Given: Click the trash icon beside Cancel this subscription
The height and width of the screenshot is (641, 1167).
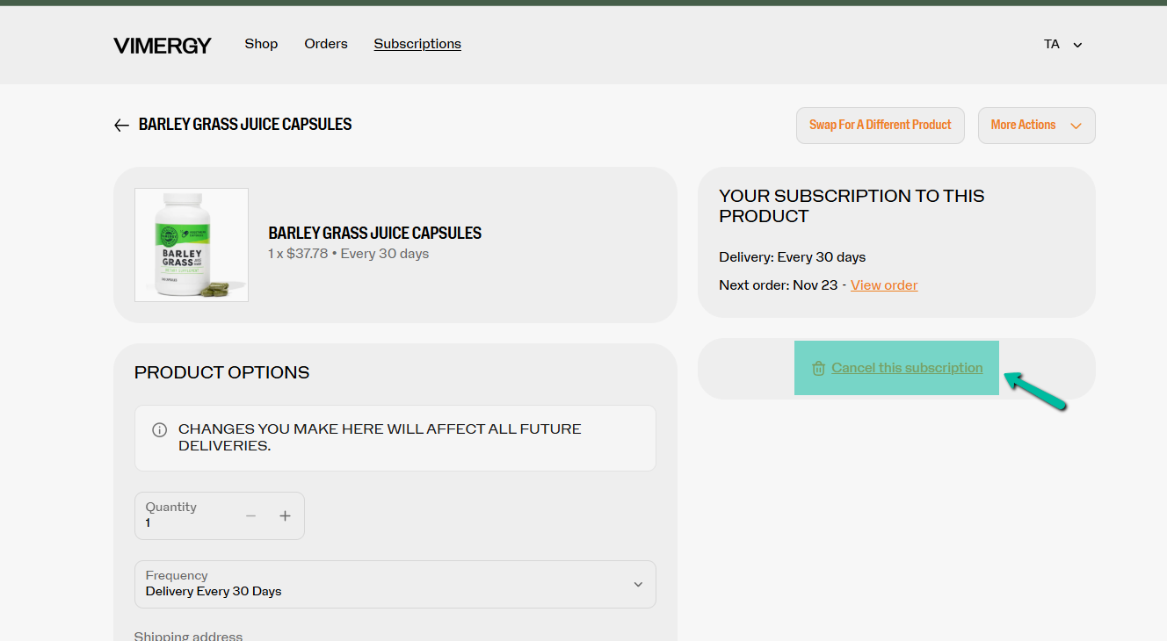Looking at the screenshot, I should click(x=818, y=369).
